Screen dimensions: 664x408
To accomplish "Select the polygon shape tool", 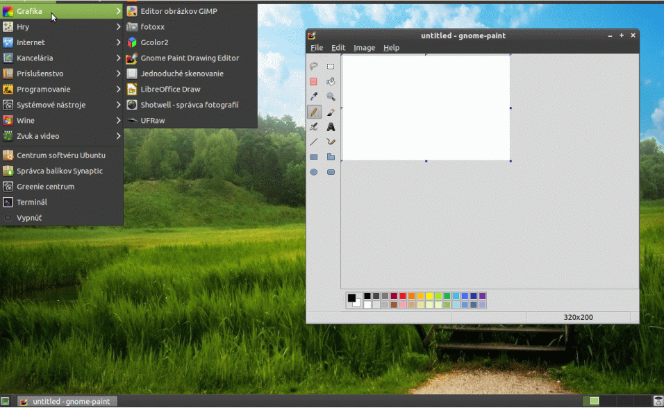I will point(331,157).
